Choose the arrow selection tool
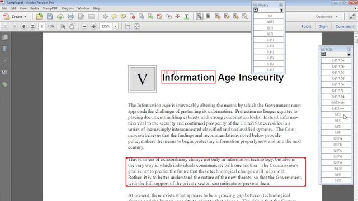The image size is (358, 201). point(63,26)
